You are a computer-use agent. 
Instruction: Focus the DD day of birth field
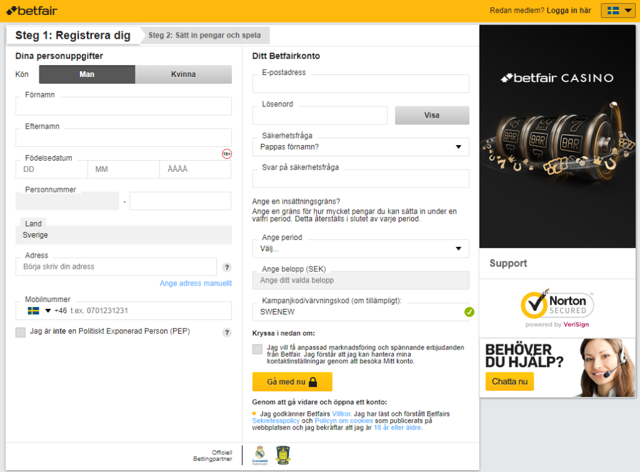pos(52,169)
